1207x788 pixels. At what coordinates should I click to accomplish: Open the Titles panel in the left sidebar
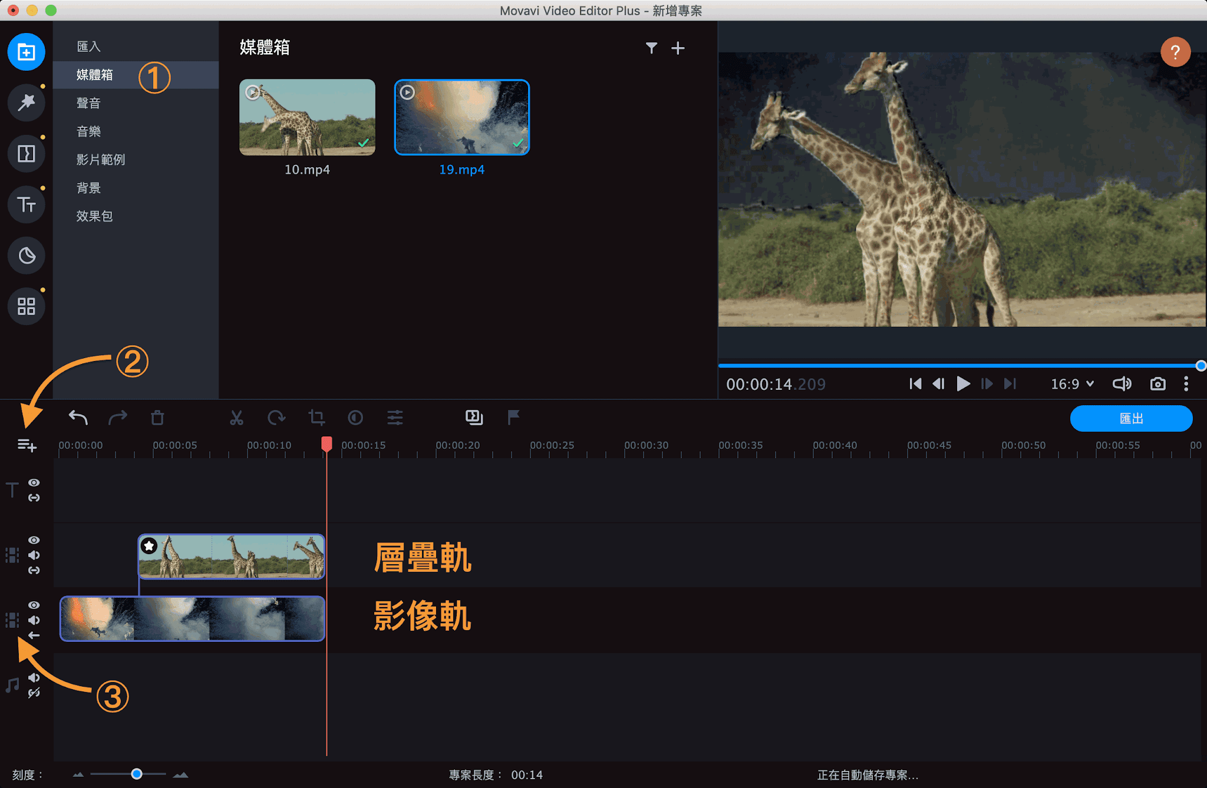(x=25, y=204)
